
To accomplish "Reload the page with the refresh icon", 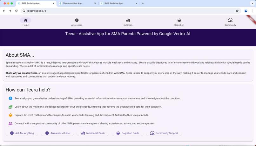I will (16, 11).
